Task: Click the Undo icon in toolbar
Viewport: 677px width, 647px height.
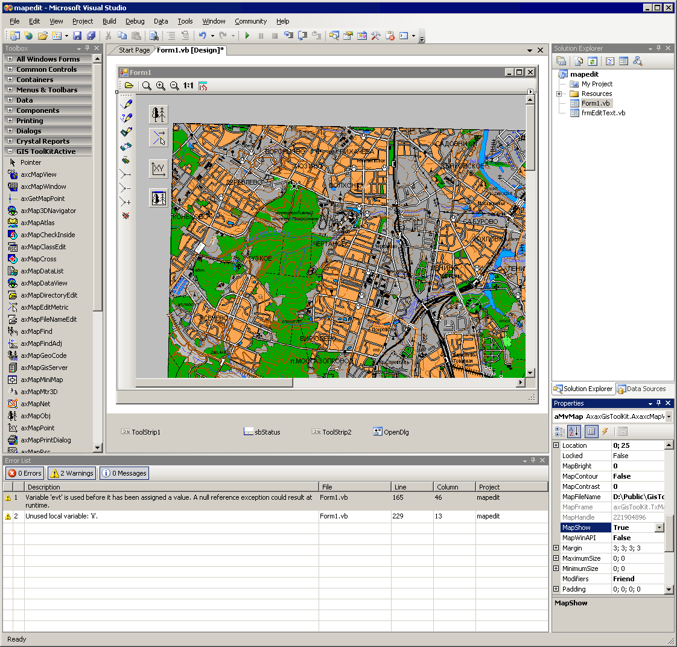Action: pos(202,36)
